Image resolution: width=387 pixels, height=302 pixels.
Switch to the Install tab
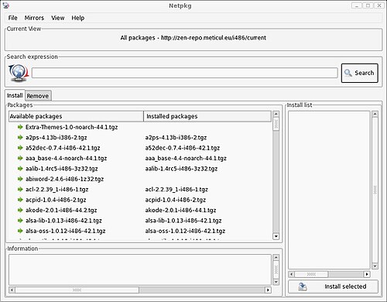[15, 95]
